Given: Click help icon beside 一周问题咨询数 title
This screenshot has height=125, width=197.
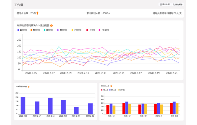Looking at the screenshot, I should tap(29, 87).
